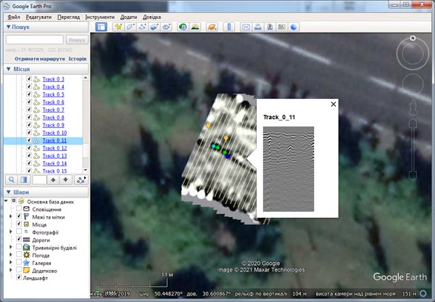Click the Print icon in the toolbar

point(258,28)
